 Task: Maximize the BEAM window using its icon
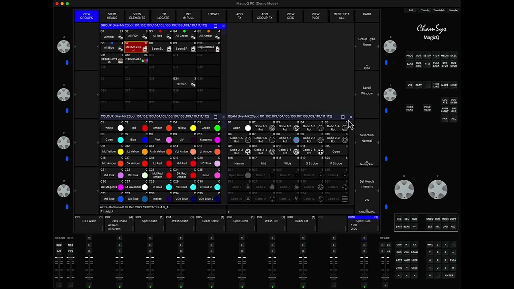[343, 117]
